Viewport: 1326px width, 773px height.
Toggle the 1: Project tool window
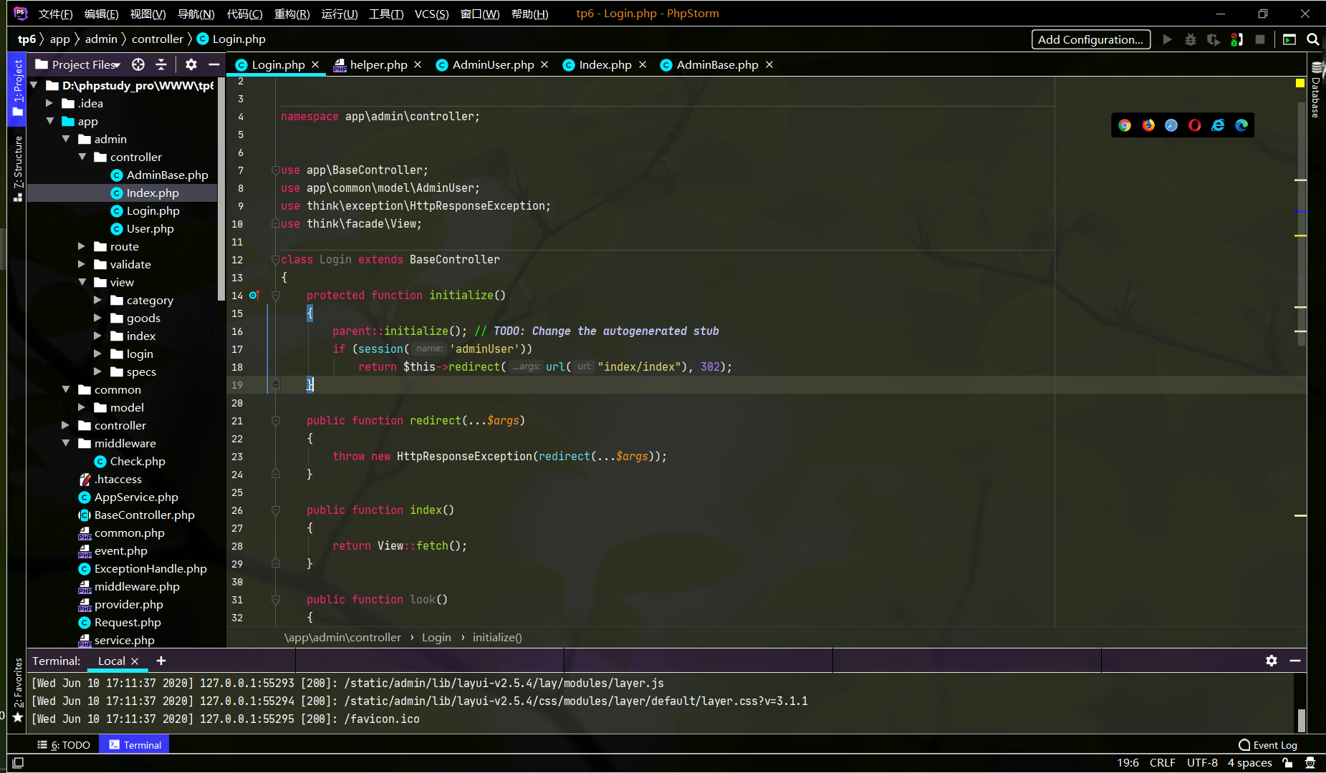17,88
